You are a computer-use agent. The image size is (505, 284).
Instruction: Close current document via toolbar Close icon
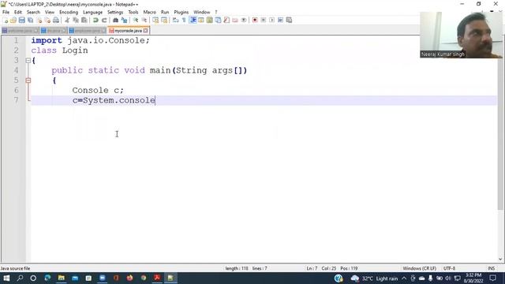pyautogui.click(x=39, y=21)
